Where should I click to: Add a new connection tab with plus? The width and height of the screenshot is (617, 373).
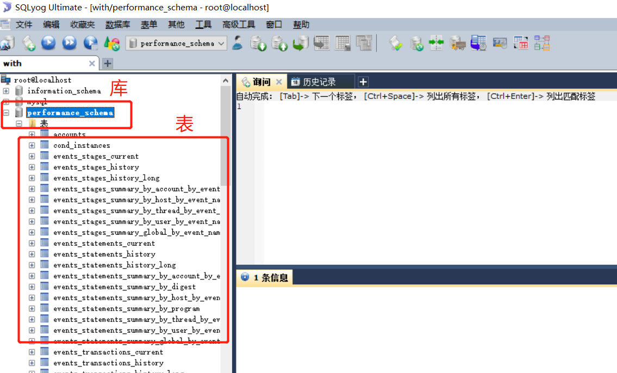pos(107,64)
